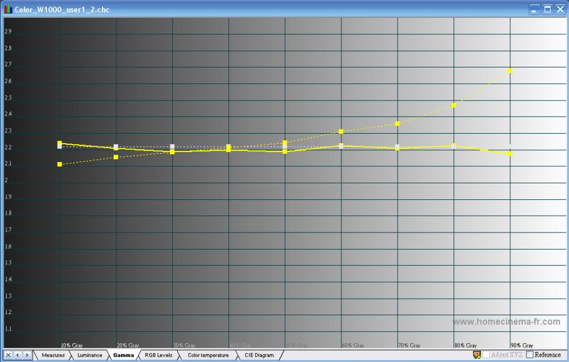Toggle the Adjust XYZ checkbox
569x362 pixels.
486,355
